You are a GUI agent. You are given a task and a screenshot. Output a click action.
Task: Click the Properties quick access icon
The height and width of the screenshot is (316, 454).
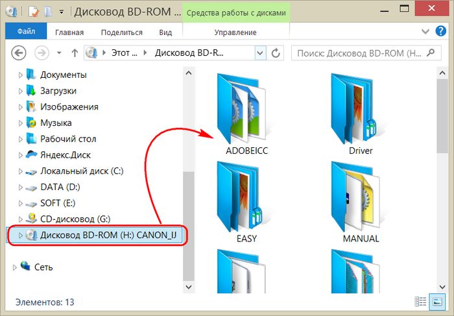[x=33, y=12]
